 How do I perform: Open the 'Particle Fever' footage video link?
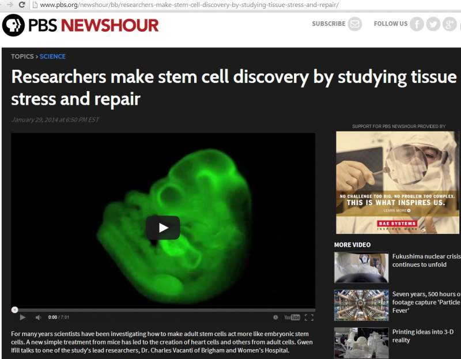pyautogui.click(x=426, y=303)
